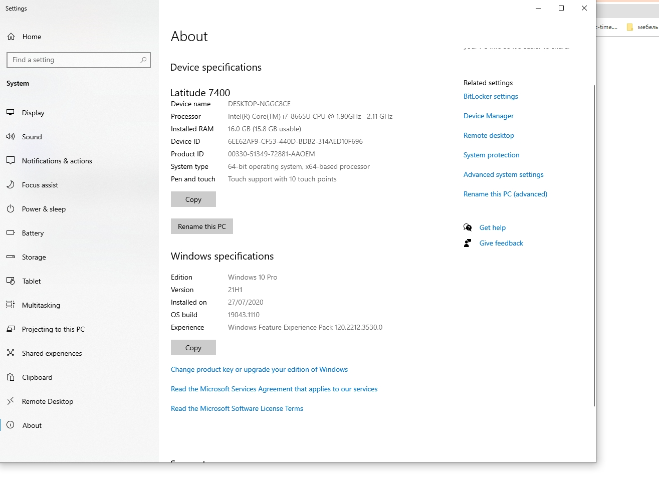Click Give feedback link text
The image size is (659, 479).
click(501, 243)
